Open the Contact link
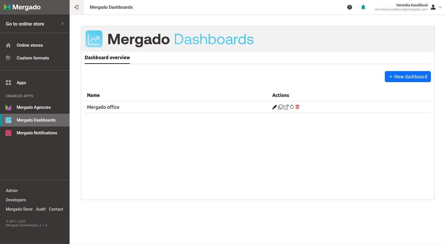The height and width of the screenshot is (244, 446). 56,209
